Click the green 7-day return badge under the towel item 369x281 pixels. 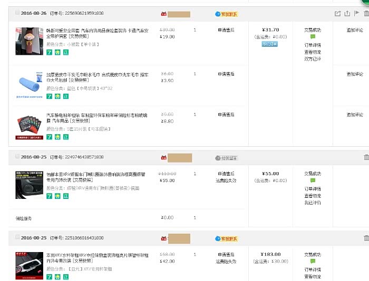click(49, 96)
